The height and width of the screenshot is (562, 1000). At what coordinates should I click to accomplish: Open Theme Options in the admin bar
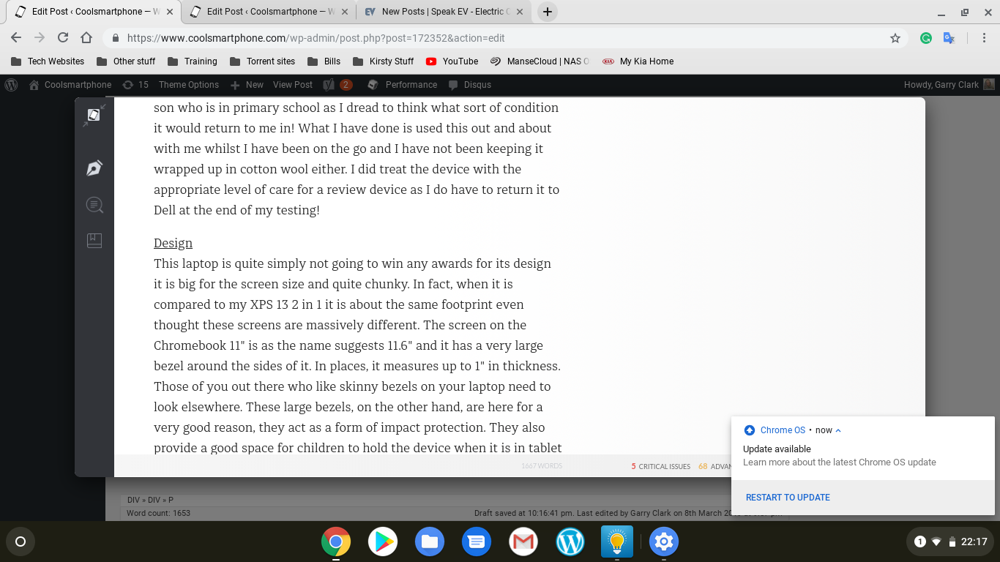(x=189, y=85)
